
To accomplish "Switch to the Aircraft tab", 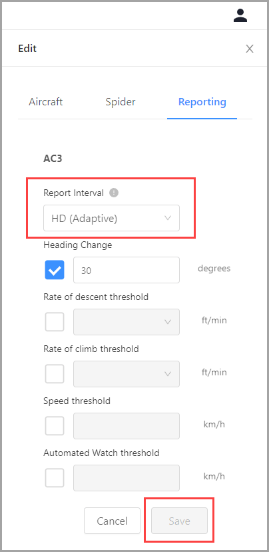I will [46, 102].
